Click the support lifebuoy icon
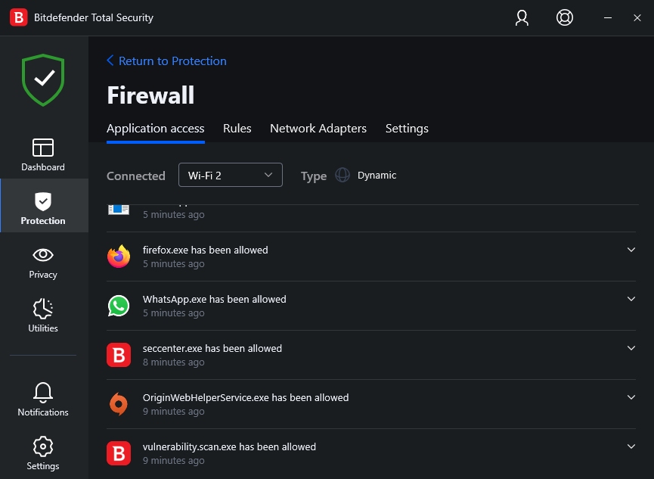The image size is (654, 479). 564,17
